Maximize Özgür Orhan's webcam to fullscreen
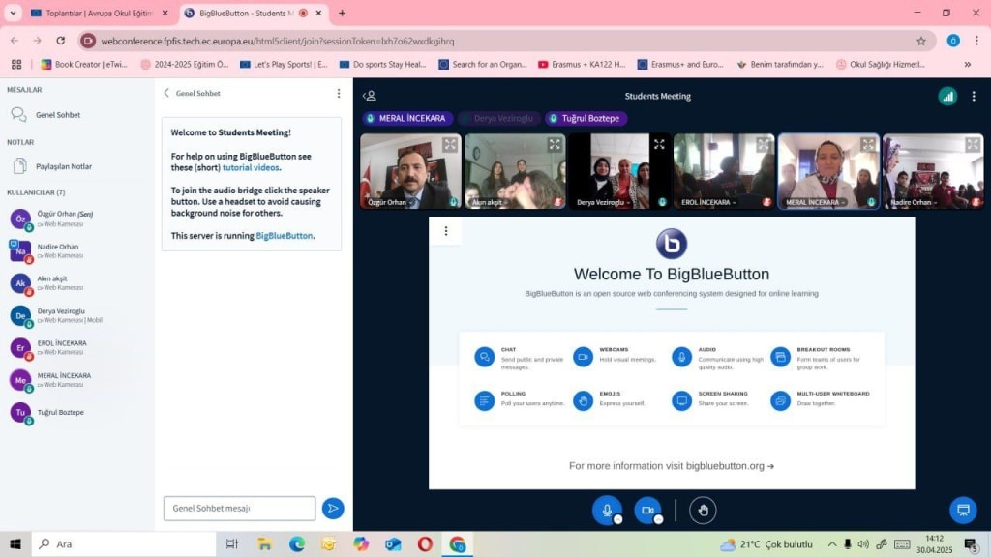The width and height of the screenshot is (991, 557). [x=450, y=144]
